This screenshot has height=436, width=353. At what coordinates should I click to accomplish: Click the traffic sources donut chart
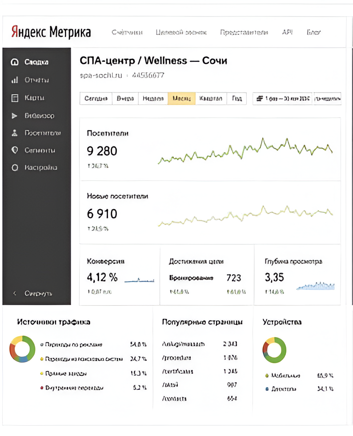tap(22, 349)
